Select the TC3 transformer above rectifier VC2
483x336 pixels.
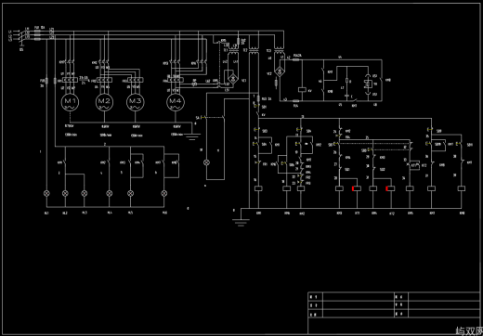tap(279, 50)
